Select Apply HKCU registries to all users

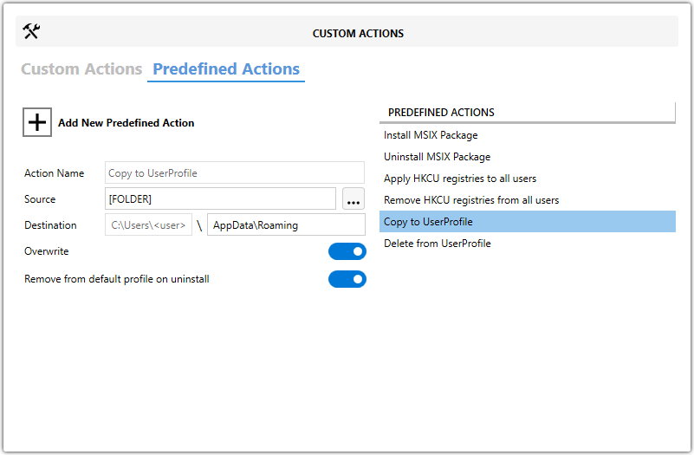(528, 179)
